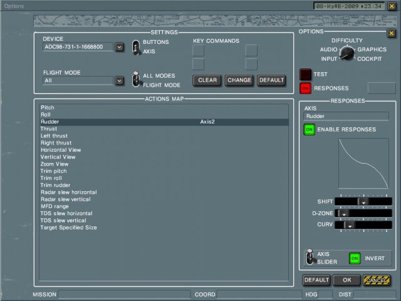Select the Roll action row
Screen dimensions: 401x301
click(x=164, y=115)
